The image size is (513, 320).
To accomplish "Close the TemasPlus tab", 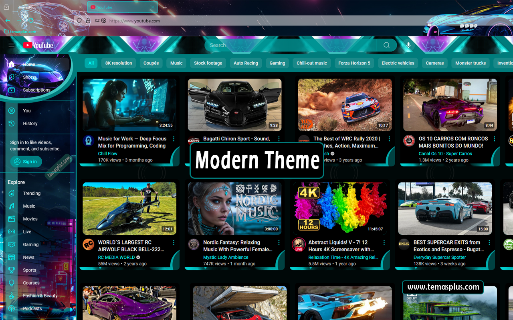I will point(81,7).
